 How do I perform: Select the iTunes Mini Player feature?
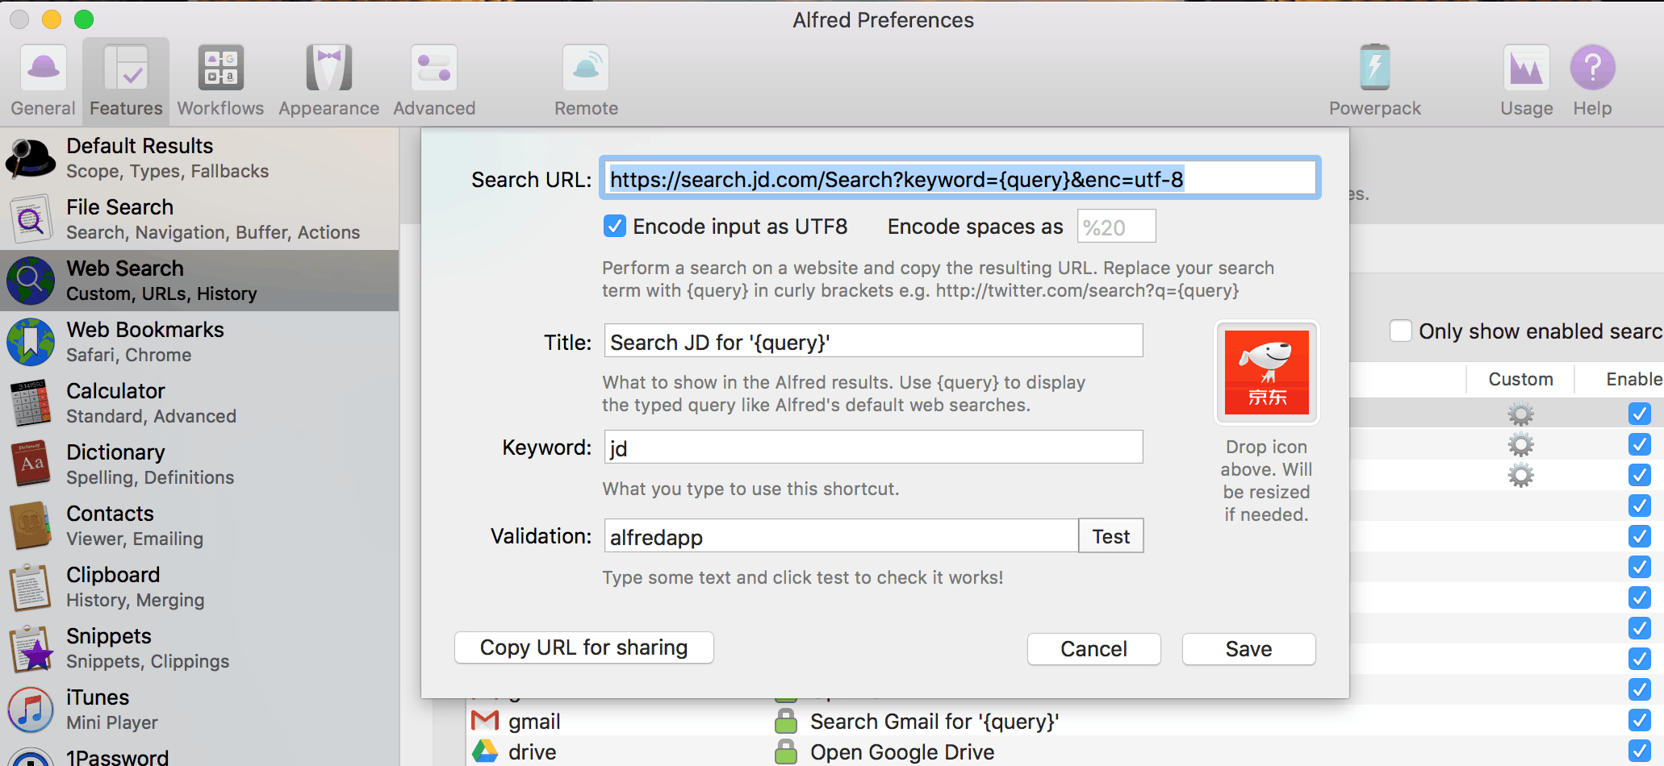click(199, 710)
